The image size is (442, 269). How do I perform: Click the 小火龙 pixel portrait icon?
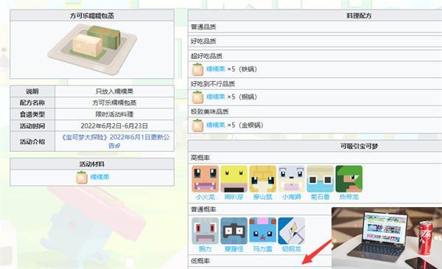(205, 179)
